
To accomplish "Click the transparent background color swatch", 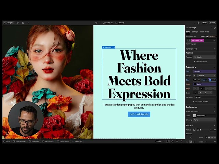I will click(x=195, y=115).
